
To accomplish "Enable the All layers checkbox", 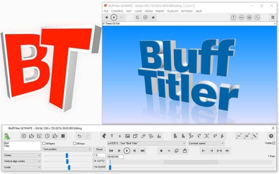I will (x=44, y=143).
